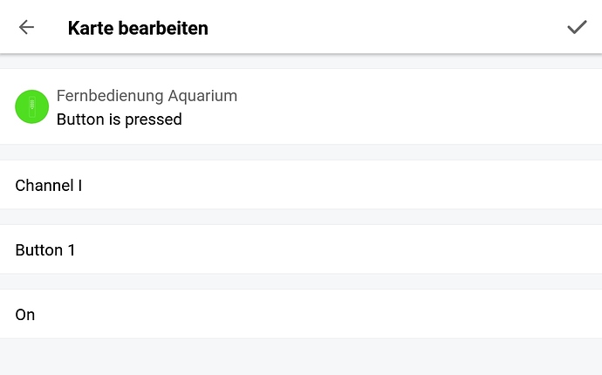
Task: Confirm card edits with the checkmark
Action: pyautogui.click(x=576, y=27)
